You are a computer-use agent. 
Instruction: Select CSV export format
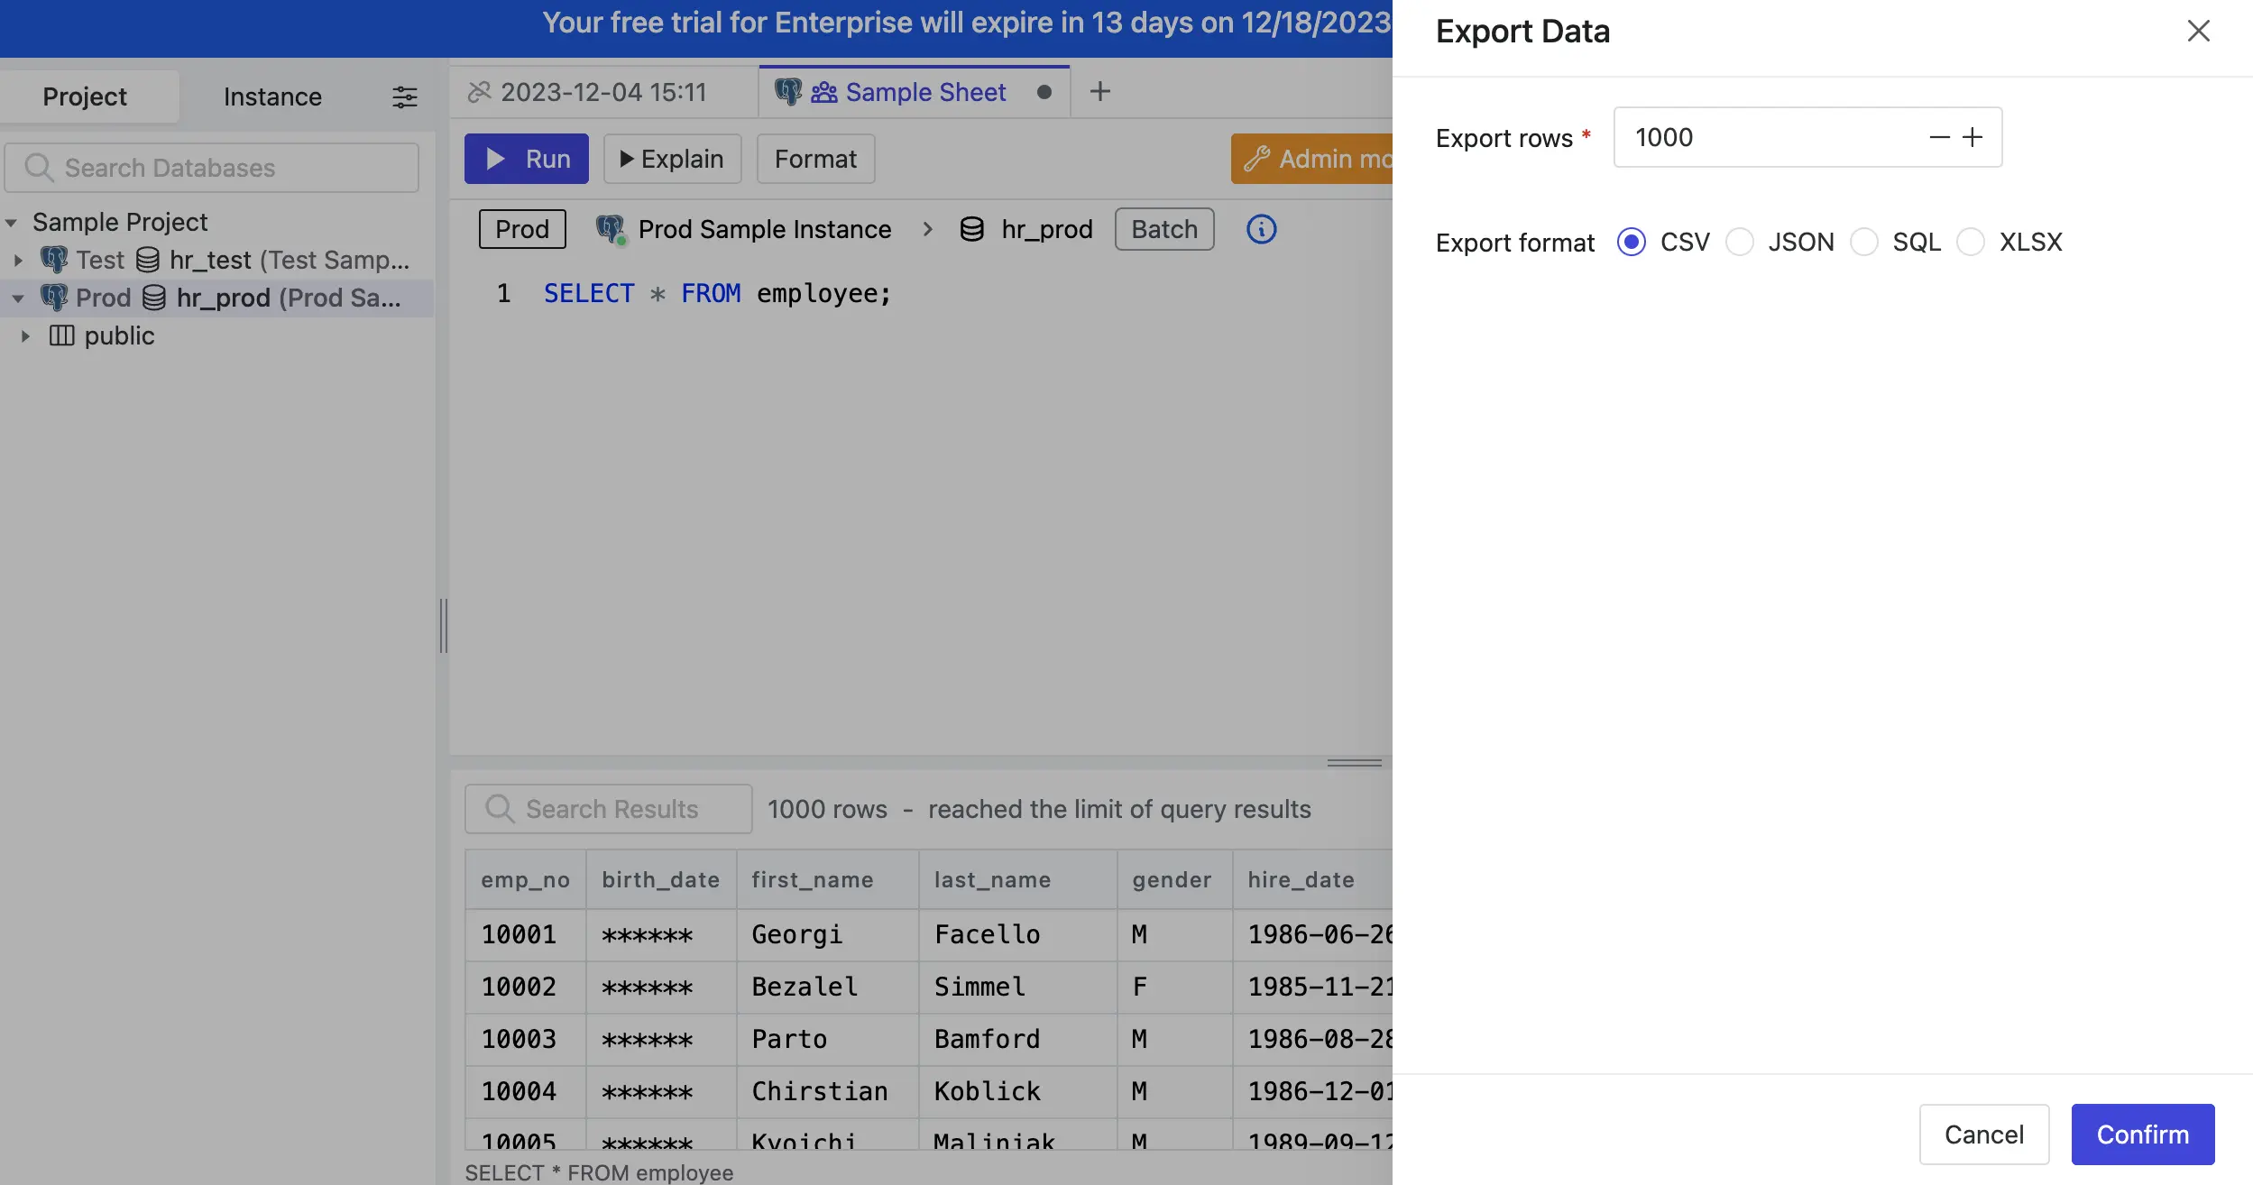[x=1632, y=242]
